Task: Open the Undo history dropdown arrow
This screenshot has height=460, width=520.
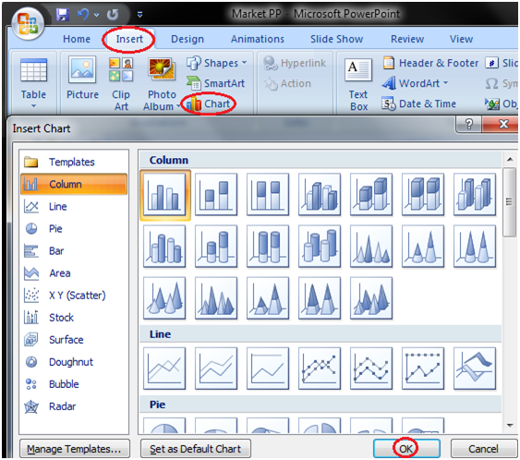Action: point(96,15)
